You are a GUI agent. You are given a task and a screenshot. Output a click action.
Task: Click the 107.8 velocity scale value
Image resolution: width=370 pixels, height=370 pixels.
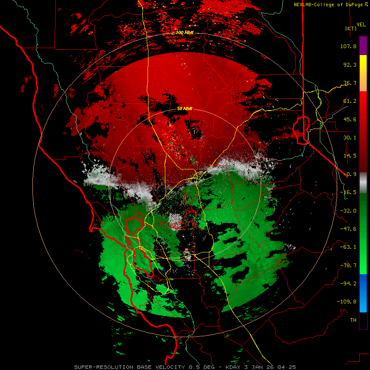click(x=348, y=46)
